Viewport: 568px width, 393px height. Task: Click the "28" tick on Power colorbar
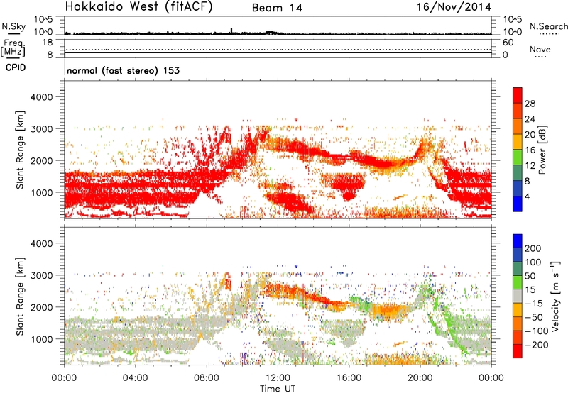point(530,104)
